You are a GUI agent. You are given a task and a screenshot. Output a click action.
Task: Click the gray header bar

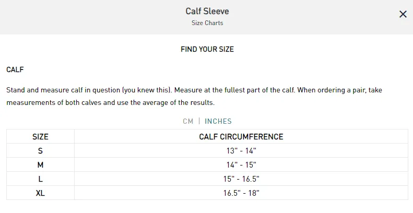[207, 17]
